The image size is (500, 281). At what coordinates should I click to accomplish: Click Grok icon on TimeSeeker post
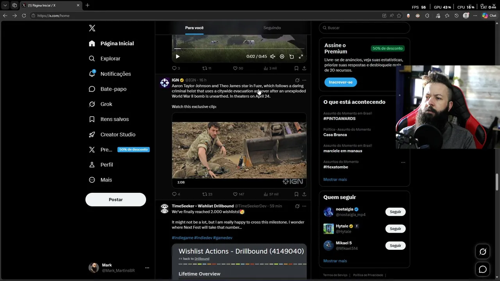tap(297, 206)
